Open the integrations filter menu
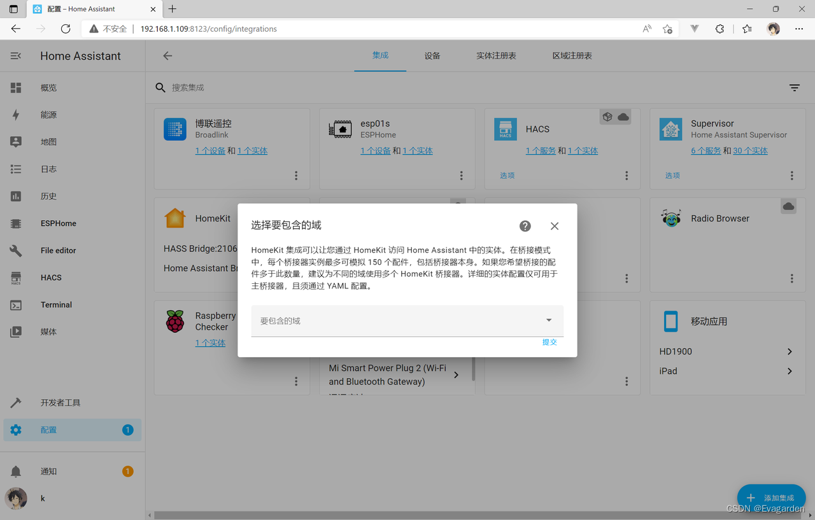This screenshot has height=520, width=815. coord(795,88)
